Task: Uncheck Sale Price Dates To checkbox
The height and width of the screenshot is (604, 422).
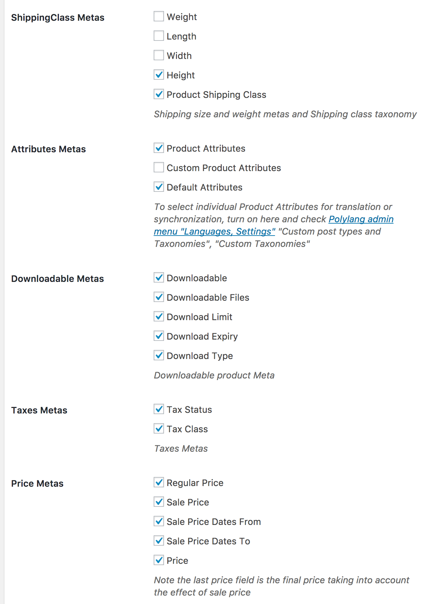Action: 159,541
